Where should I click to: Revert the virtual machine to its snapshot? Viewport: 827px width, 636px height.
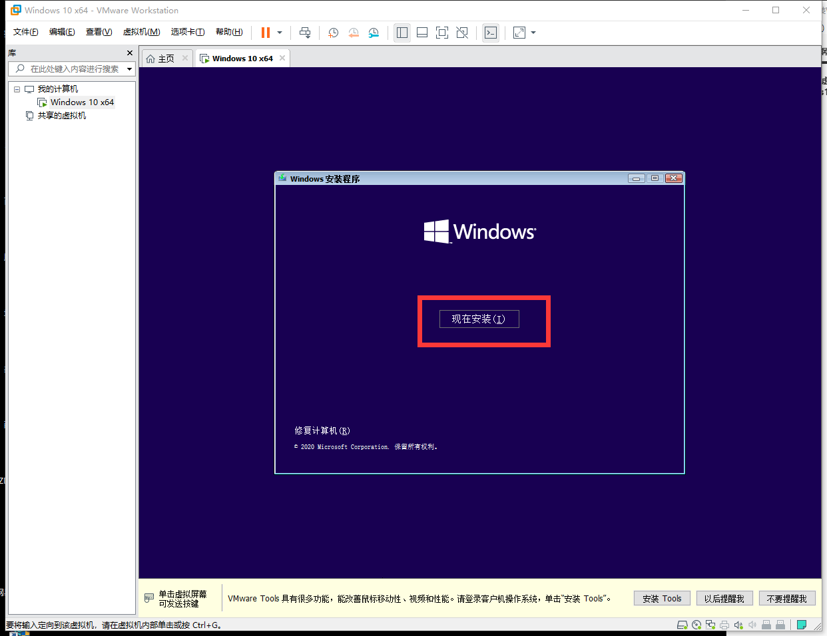[x=354, y=33]
